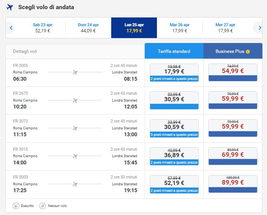Select the Mer 27 apr date
Screen dimensions: 267x215
pyautogui.click(x=225, y=28)
